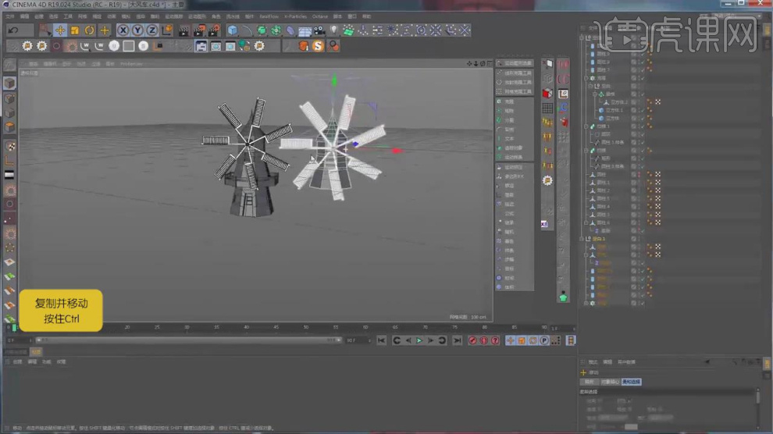
Task: Select the Move tool in the top toolbar
Action: point(60,30)
